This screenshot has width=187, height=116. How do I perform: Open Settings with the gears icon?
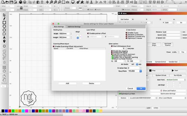[78, 2]
